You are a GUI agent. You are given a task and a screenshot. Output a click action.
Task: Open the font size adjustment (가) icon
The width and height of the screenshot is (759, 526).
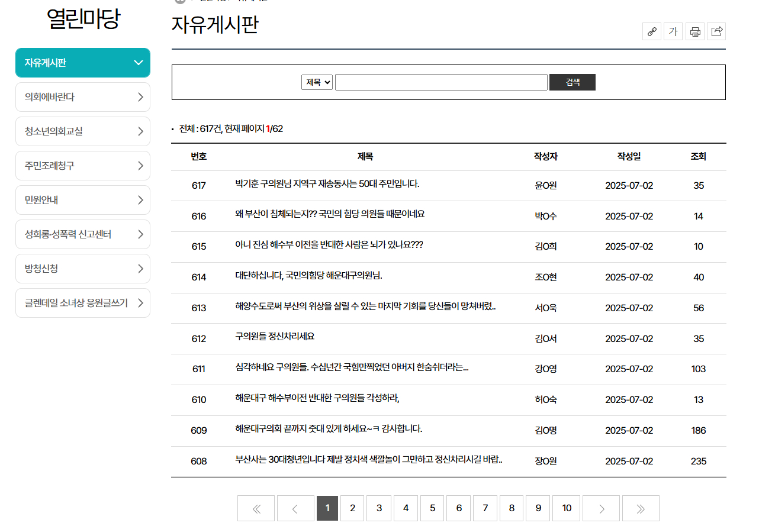pos(673,31)
